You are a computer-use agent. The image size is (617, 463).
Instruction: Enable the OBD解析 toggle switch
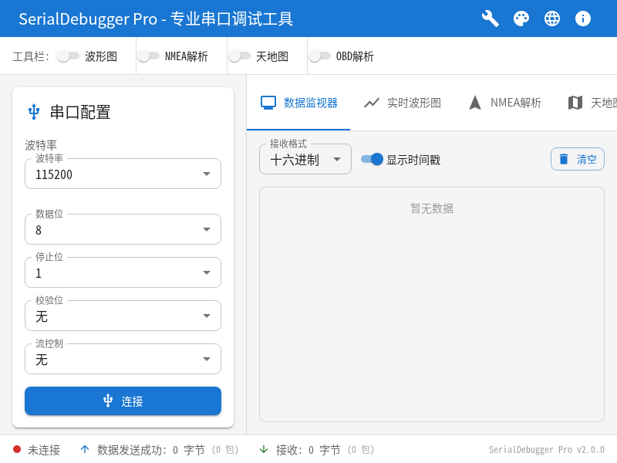(320, 56)
